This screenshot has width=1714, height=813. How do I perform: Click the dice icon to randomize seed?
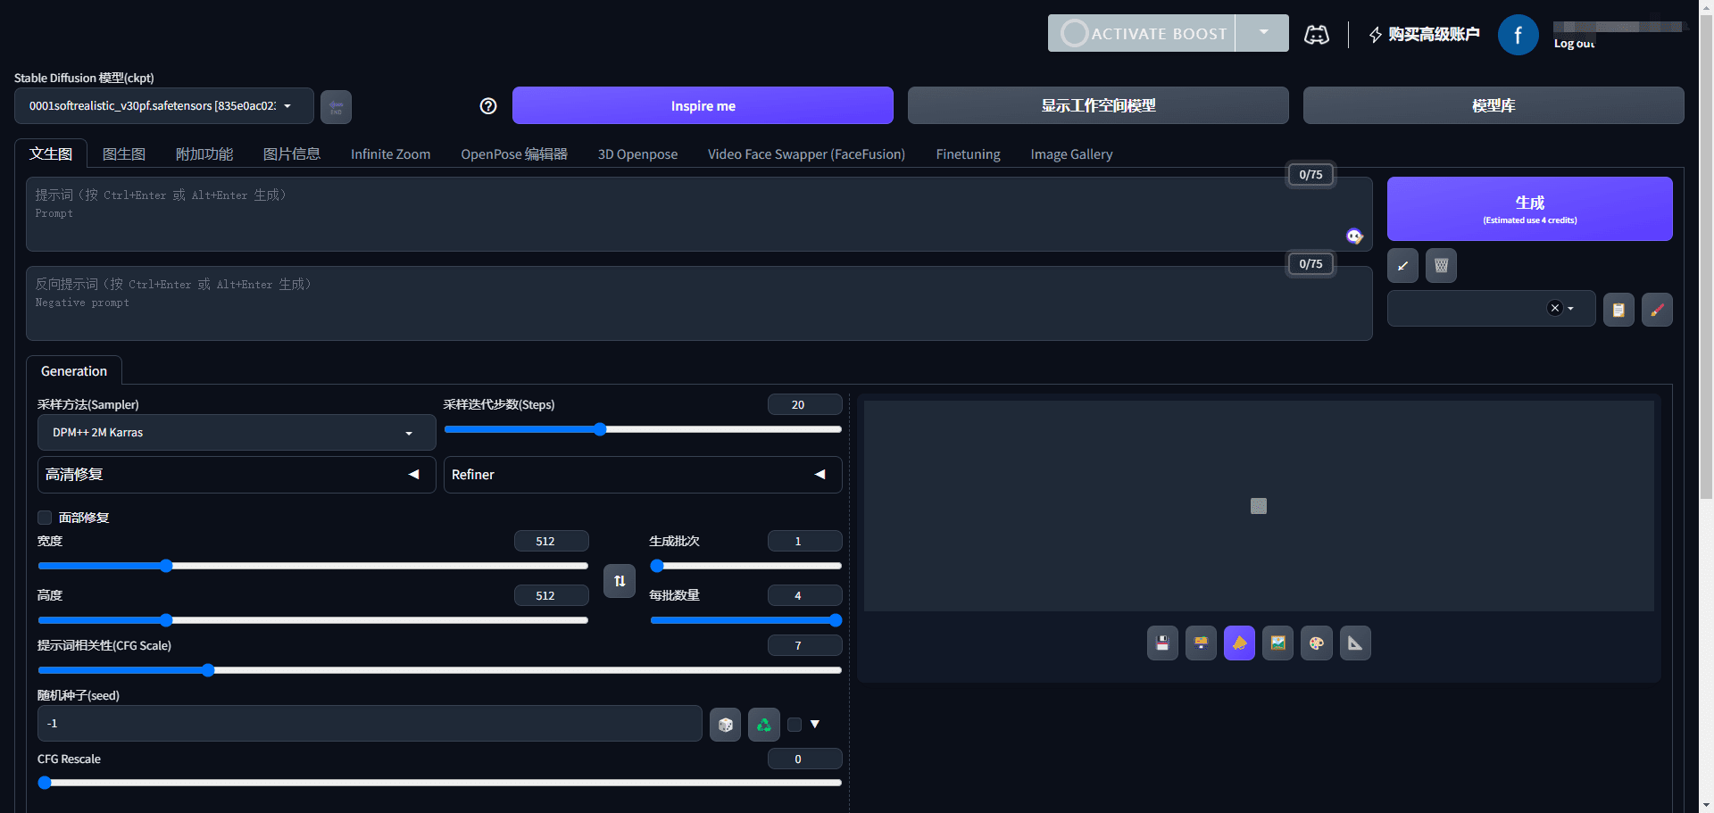(x=725, y=725)
